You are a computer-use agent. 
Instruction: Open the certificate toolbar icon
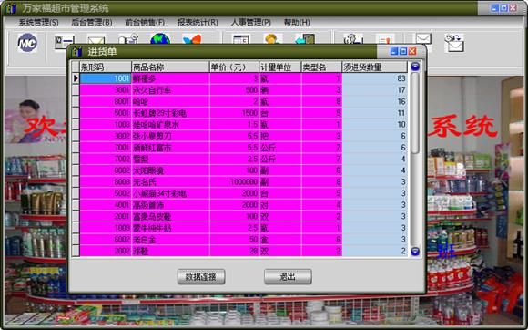coord(385,39)
